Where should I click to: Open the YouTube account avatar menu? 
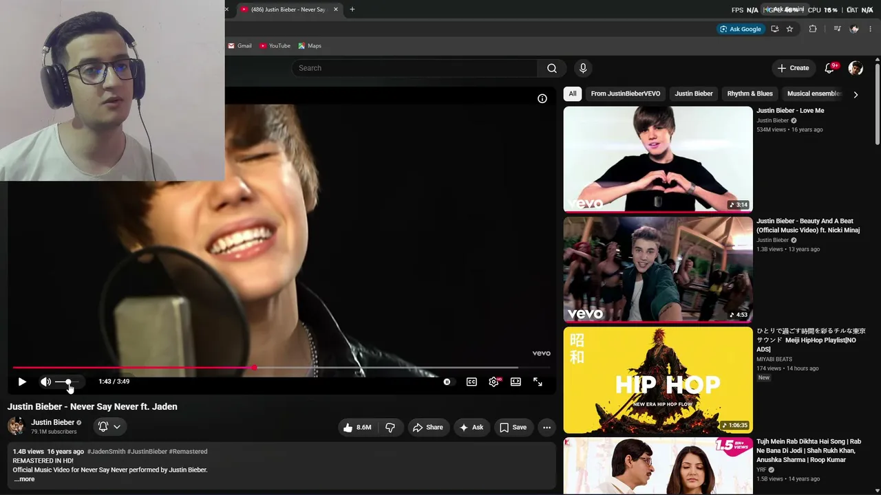pos(856,68)
